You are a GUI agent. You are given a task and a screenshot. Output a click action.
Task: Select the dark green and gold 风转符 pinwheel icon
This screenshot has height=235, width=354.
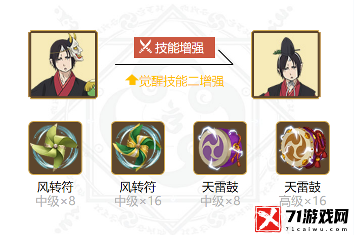(138, 148)
